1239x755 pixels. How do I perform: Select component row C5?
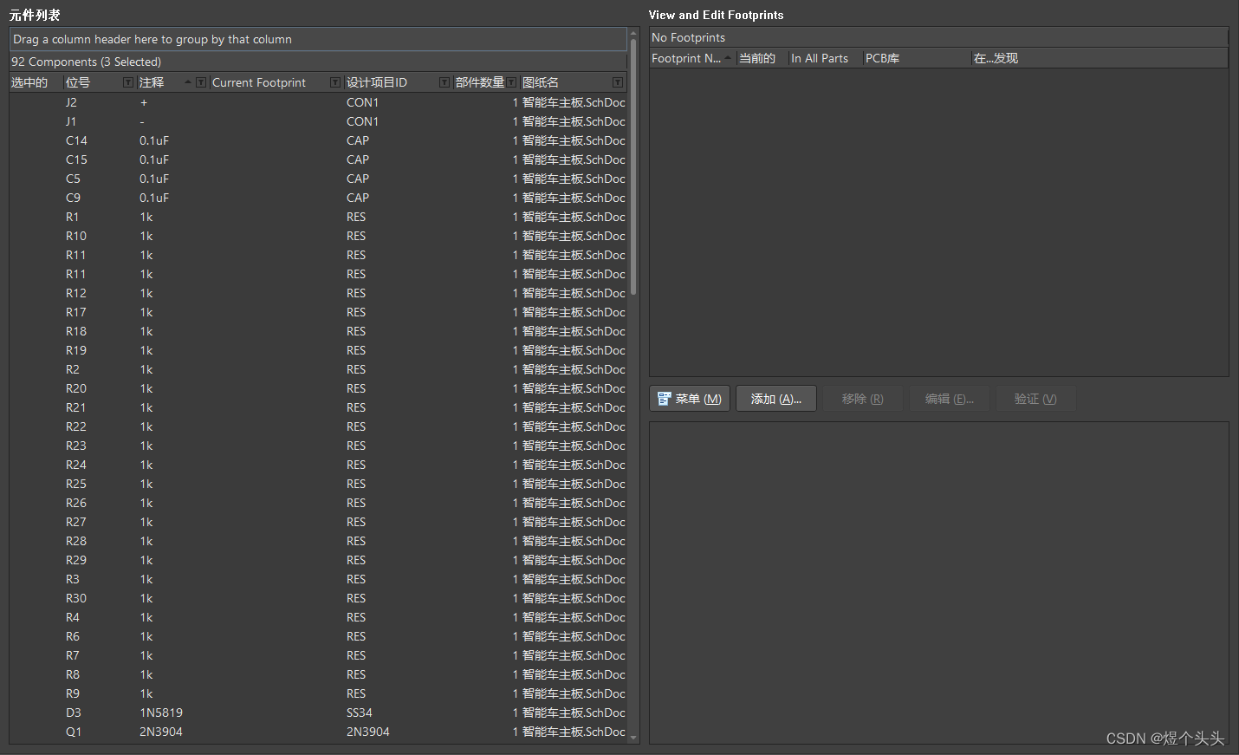click(318, 179)
